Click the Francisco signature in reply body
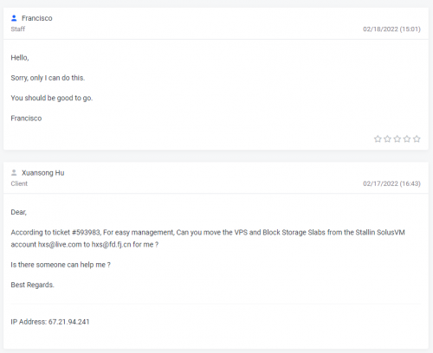433x353 pixels. tap(26, 119)
